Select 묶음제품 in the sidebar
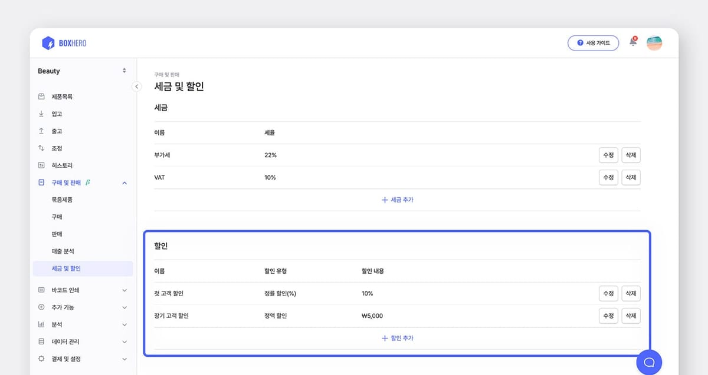The image size is (708, 375). (62, 200)
